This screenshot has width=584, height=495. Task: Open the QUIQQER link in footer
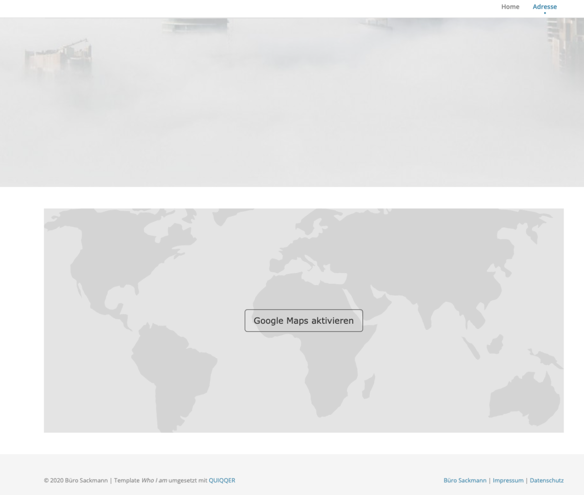pyautogui.click(x=222, y=480)
